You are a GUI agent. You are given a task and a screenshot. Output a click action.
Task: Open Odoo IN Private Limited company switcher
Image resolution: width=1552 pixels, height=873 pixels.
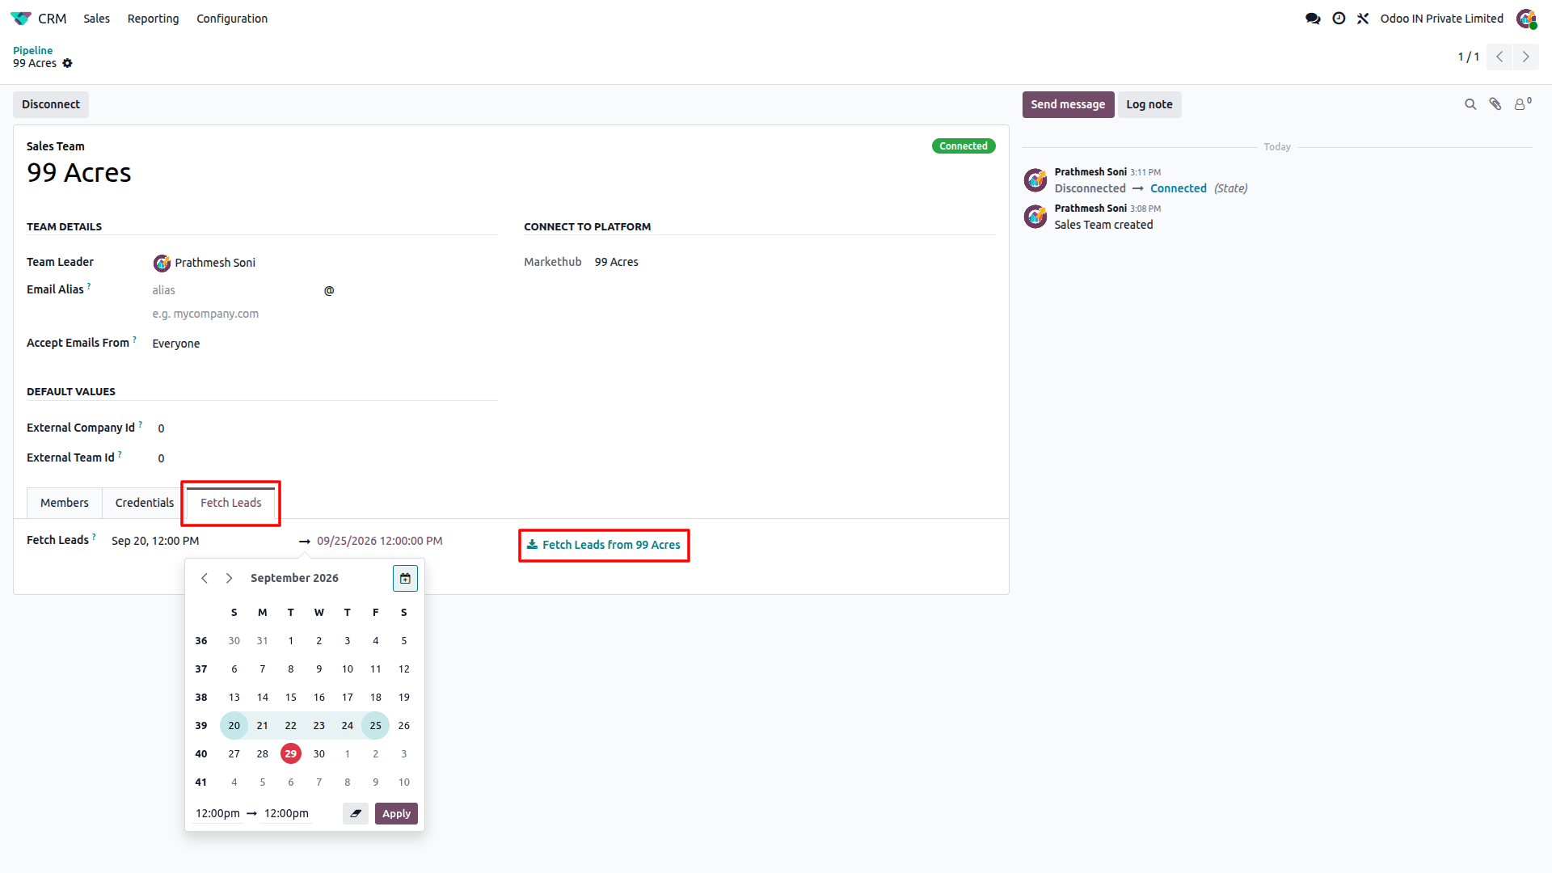tap(1441, 18)
